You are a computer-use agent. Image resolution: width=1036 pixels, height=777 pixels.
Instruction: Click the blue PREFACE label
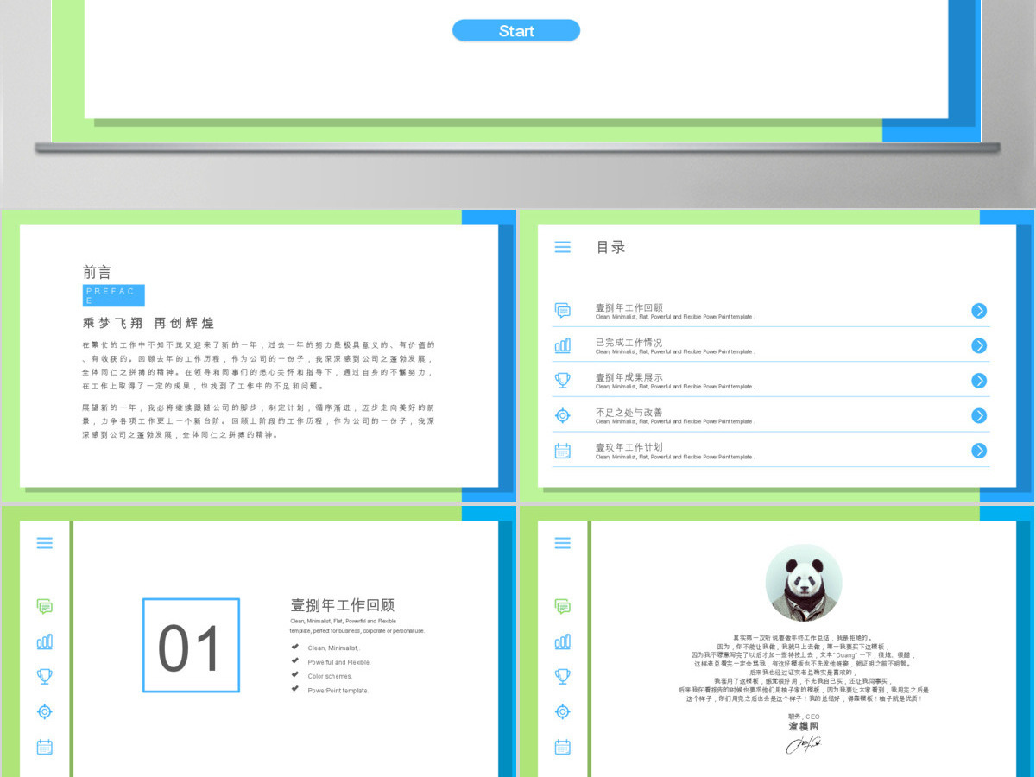[114, 295]
